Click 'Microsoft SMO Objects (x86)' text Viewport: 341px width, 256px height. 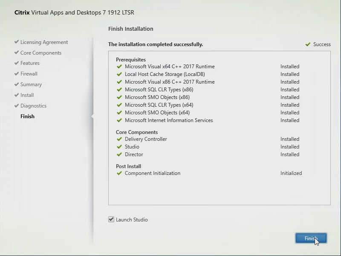(157, 97)
